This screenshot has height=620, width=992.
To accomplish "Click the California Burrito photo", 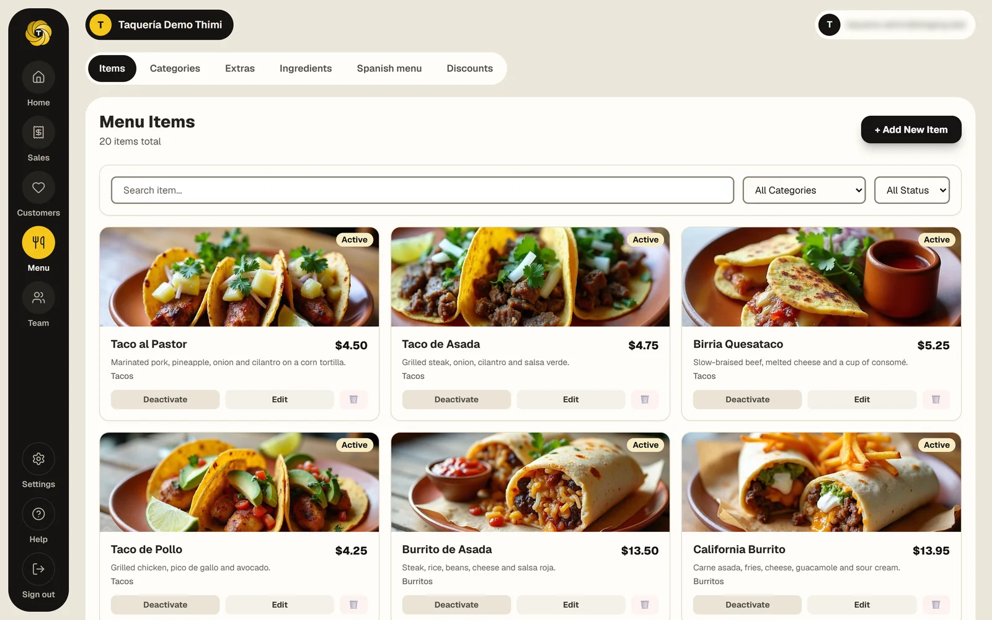I will (x=821, y=482).
